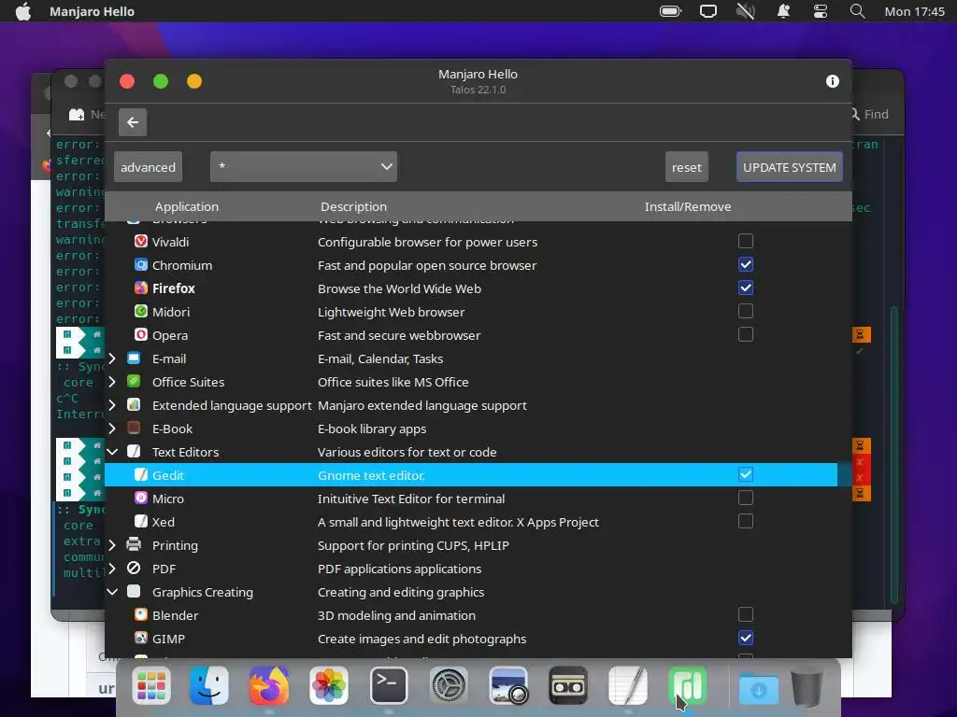The image size is (957, 717).
Task: Click the Install/Remove column header
Action: pos(688,206)
